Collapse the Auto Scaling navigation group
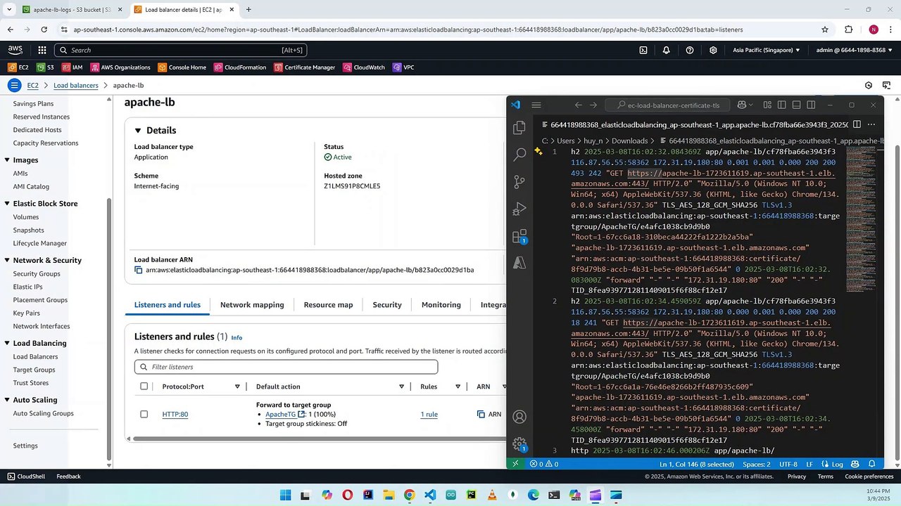The image size is (901, 506). coord(7,400)
